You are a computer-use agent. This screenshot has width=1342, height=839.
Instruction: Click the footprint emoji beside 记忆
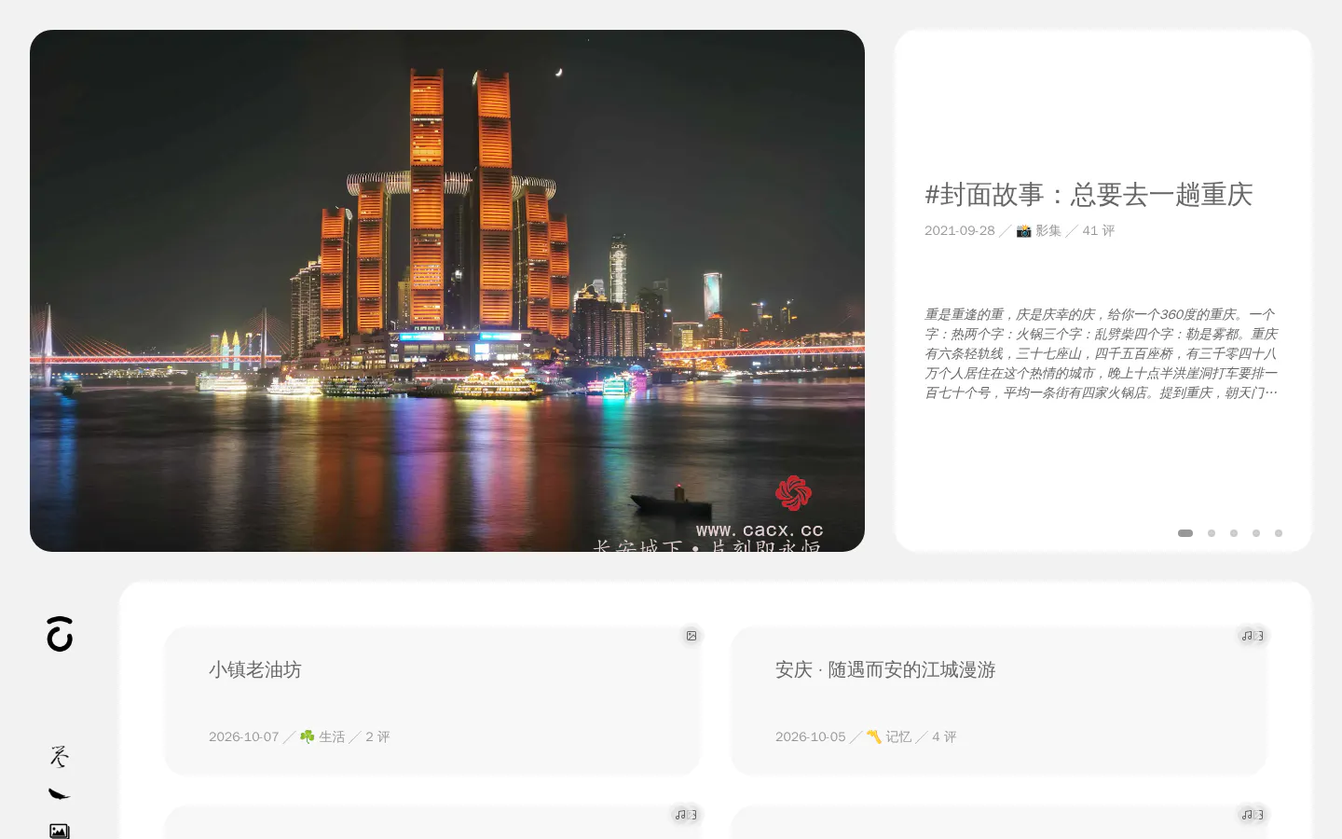pos(873,736)
